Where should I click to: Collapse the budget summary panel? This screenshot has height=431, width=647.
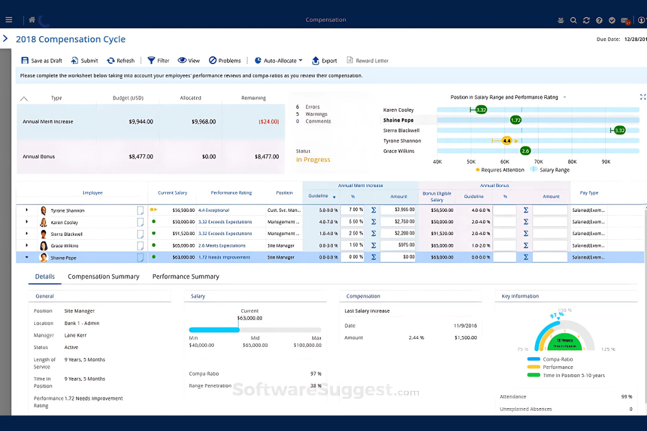click(24, 99)
